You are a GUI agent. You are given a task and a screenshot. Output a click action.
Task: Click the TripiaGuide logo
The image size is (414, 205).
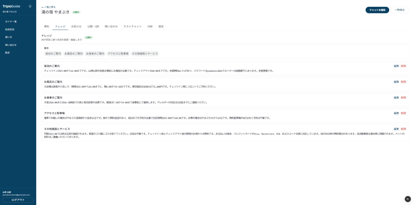[11, 6]
